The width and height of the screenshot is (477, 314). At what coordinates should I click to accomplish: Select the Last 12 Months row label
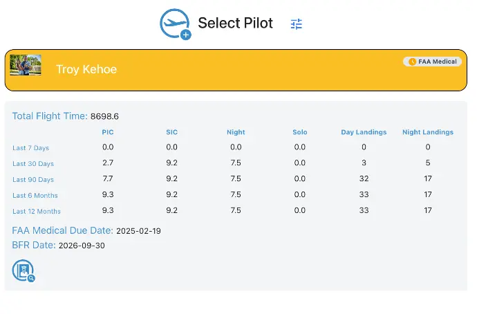(x=37, y=211)
